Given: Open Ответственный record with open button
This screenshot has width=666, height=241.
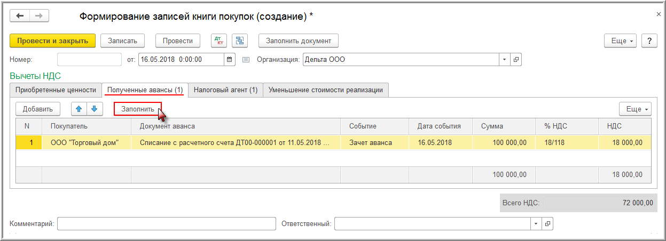Looking at the screenshot, I should click(x=547, y=224).
